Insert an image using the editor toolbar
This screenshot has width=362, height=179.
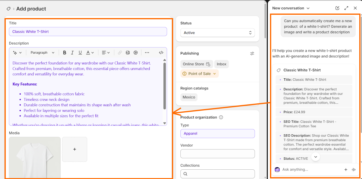click(128, 52)
